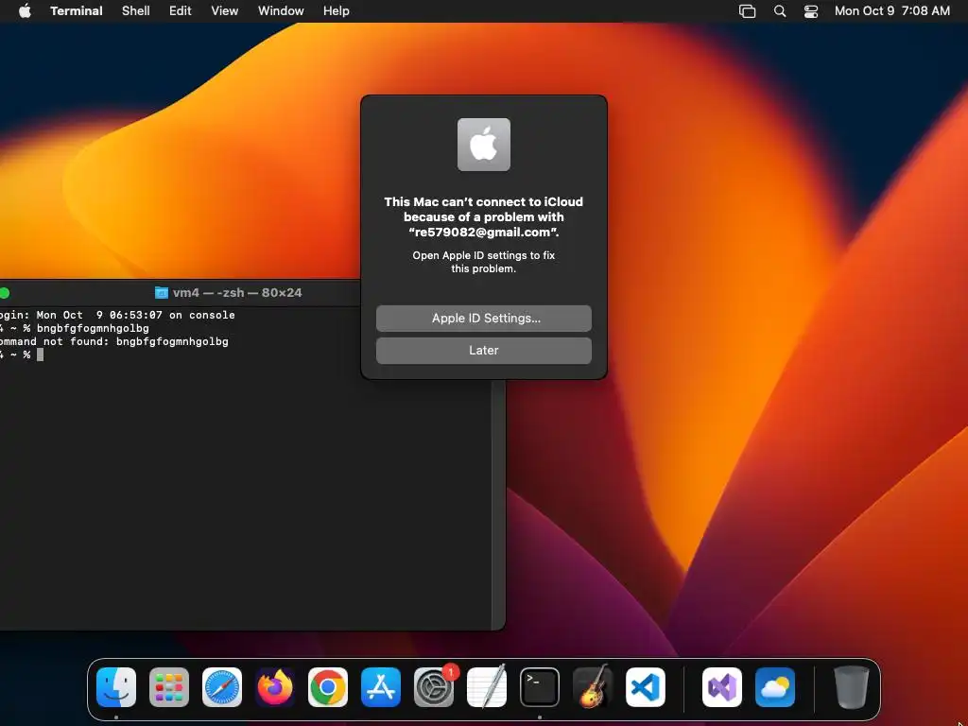Click the 'vm4 — -zsh — 80×24' window title
The width and height of the screenshot is (968, 726).
click(x=237, y=293)
